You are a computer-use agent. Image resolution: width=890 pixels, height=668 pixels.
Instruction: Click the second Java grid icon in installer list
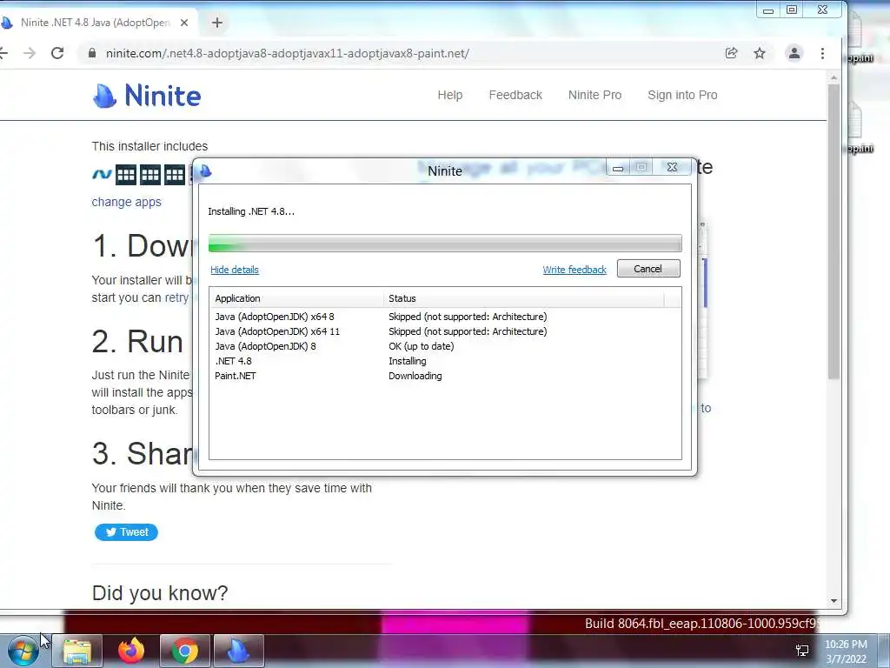[150, 175]
